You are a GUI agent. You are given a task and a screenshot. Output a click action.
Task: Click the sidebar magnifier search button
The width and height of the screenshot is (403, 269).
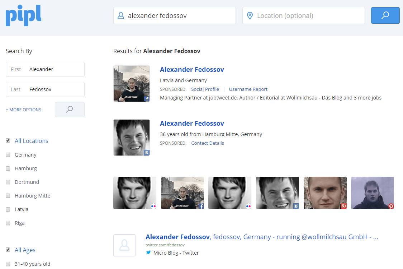[x=70, y=110]
